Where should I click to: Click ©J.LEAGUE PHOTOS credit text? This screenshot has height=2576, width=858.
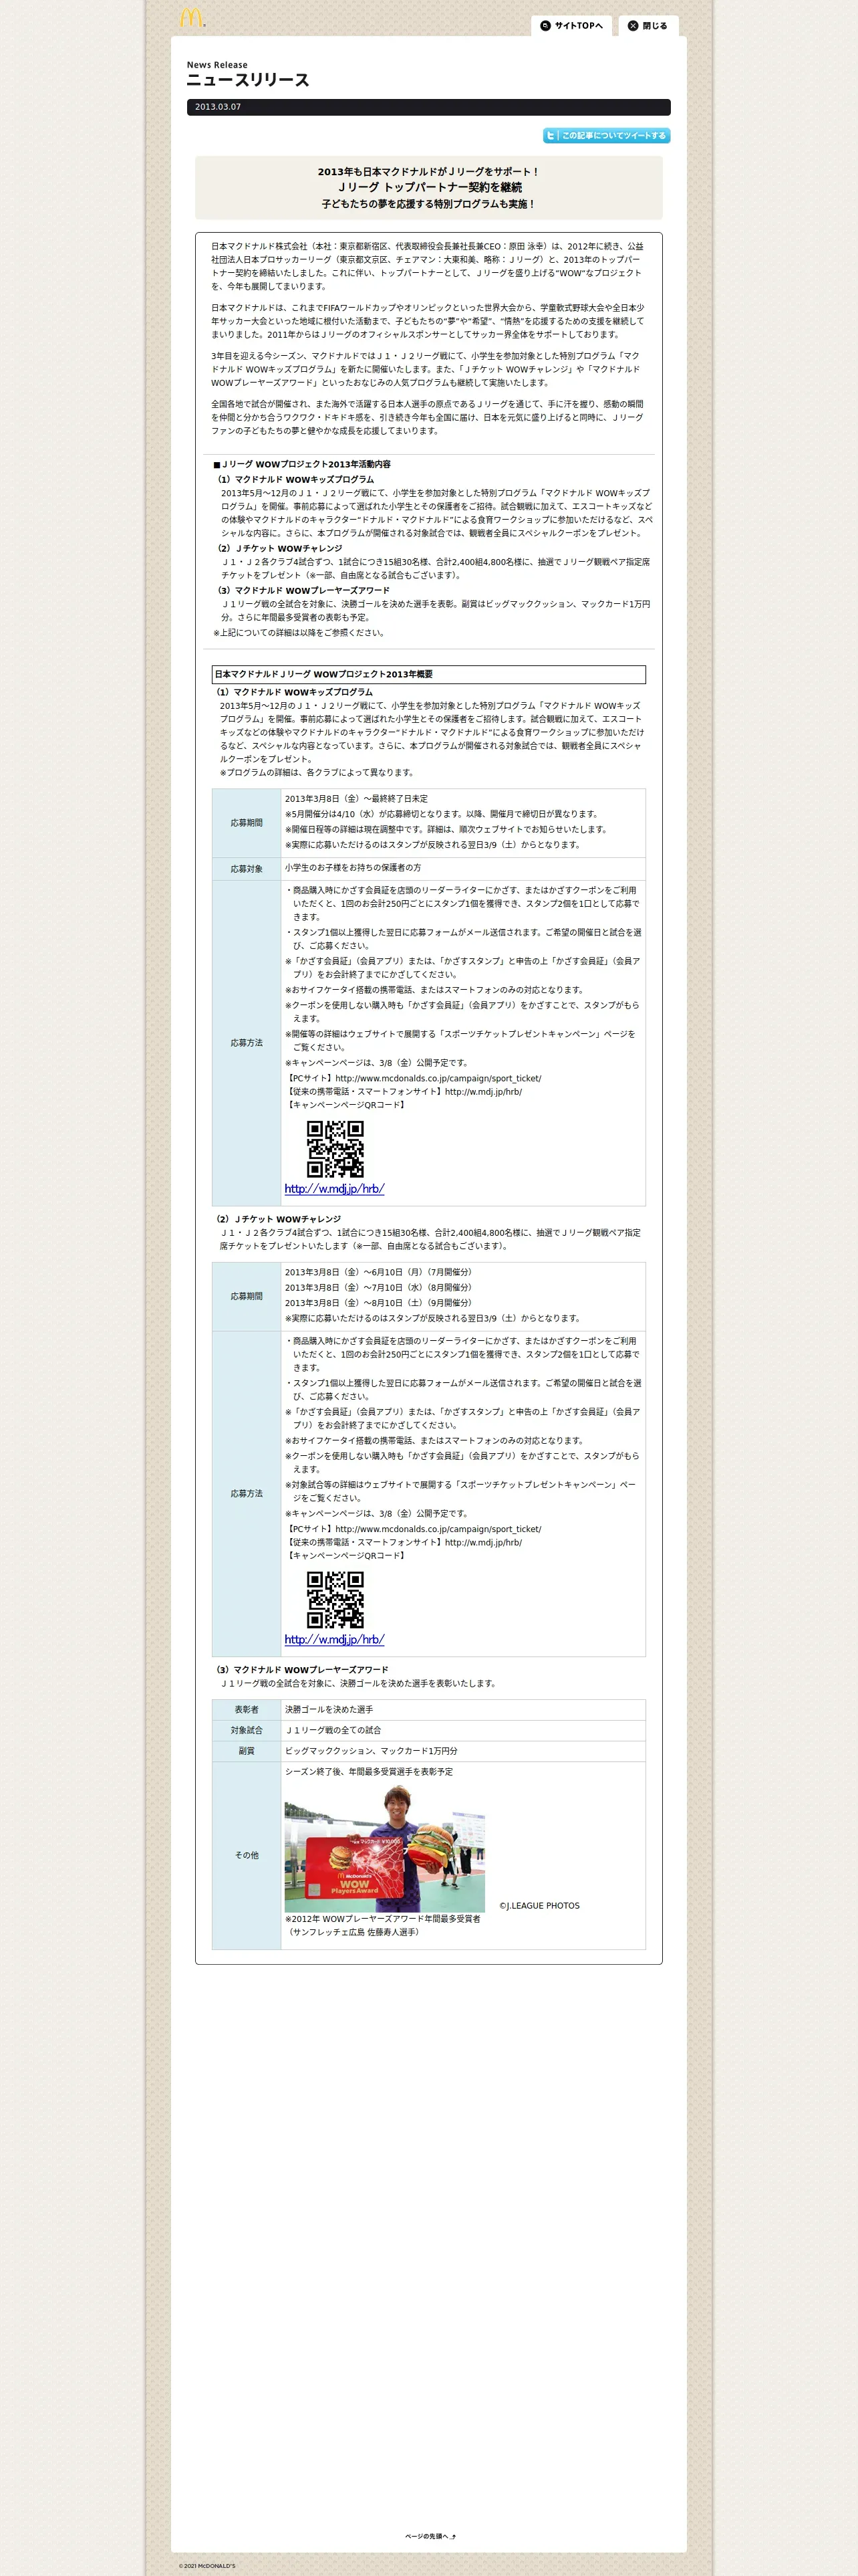coord(539,1906)
